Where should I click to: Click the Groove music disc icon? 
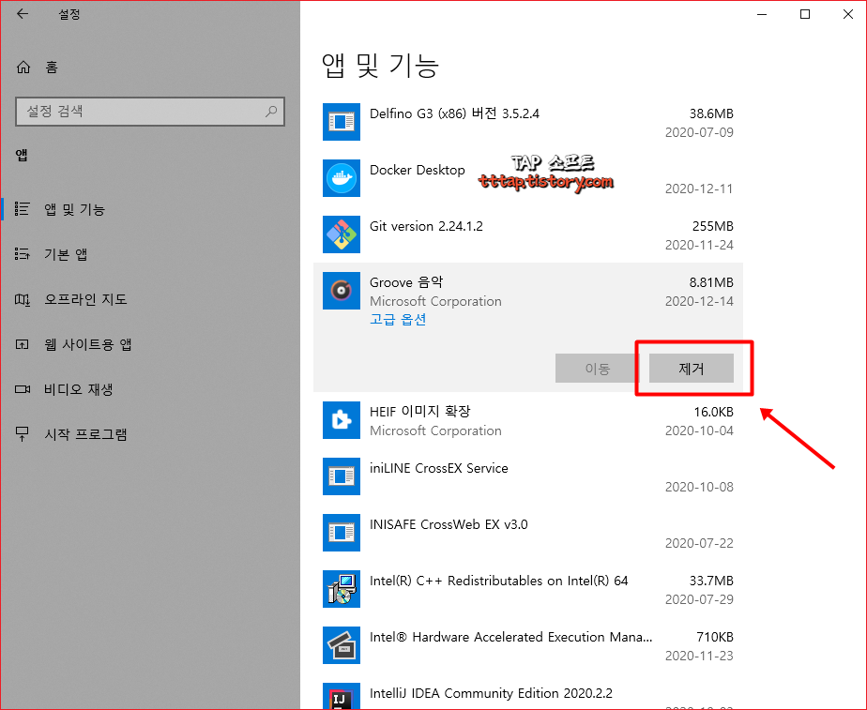coord(342,291)
